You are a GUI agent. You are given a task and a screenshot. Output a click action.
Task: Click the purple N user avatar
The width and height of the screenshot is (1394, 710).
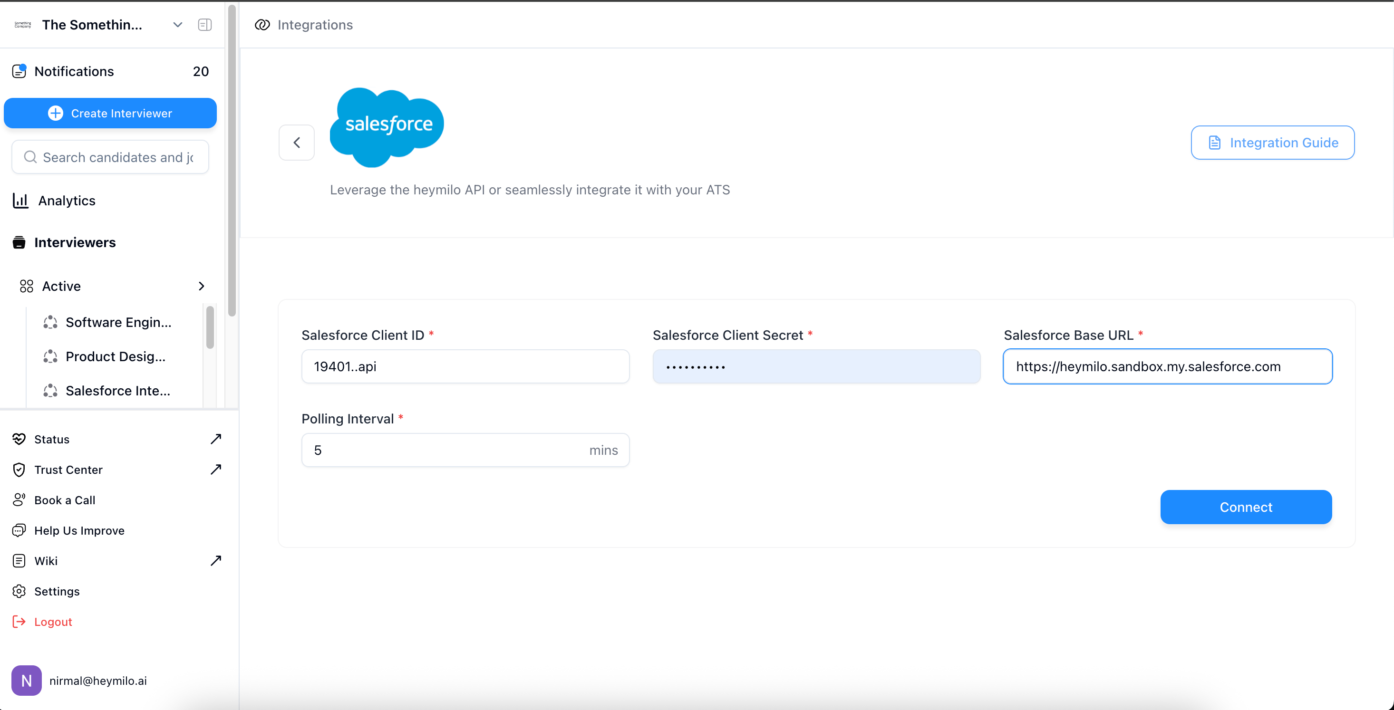pos(27,680)
